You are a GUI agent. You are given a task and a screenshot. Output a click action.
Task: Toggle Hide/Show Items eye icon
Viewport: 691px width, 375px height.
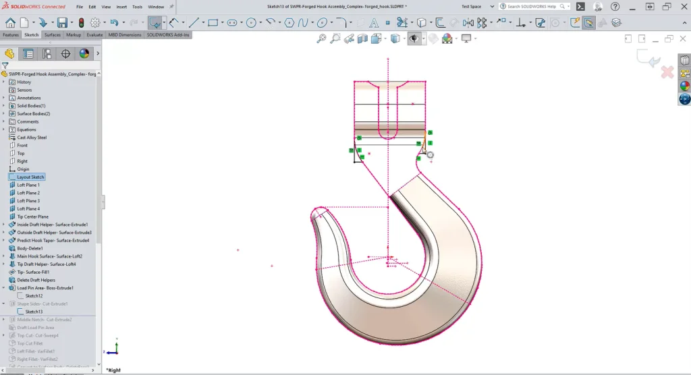413,38
